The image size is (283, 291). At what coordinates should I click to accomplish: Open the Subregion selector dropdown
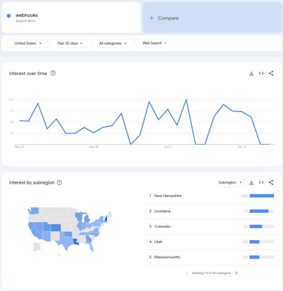point(230,182)
